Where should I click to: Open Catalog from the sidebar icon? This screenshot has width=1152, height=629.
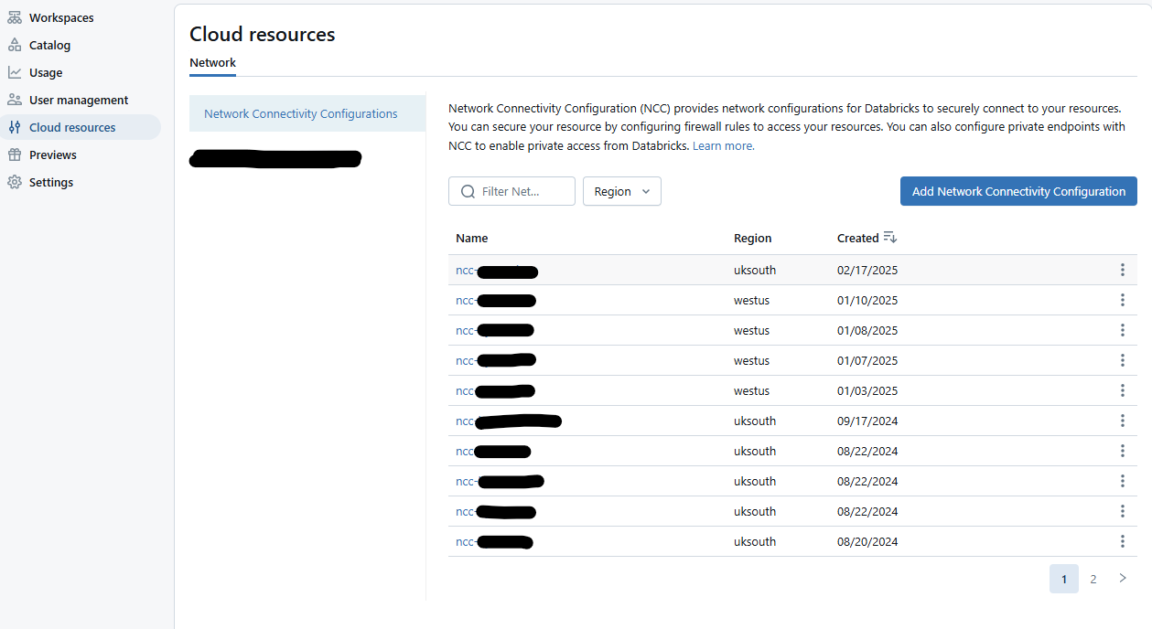click(x=15, y=44)
